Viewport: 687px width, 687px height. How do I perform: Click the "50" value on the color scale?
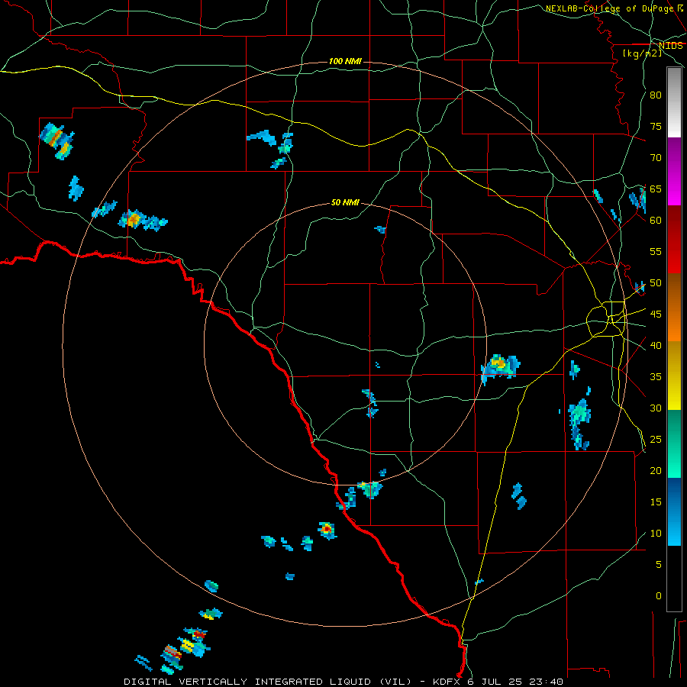click(x=656, y=283)
